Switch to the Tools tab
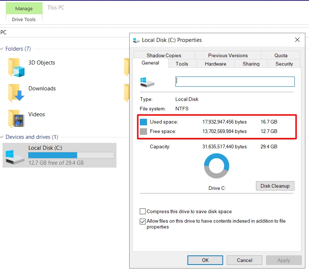 (x=182, y=64)
